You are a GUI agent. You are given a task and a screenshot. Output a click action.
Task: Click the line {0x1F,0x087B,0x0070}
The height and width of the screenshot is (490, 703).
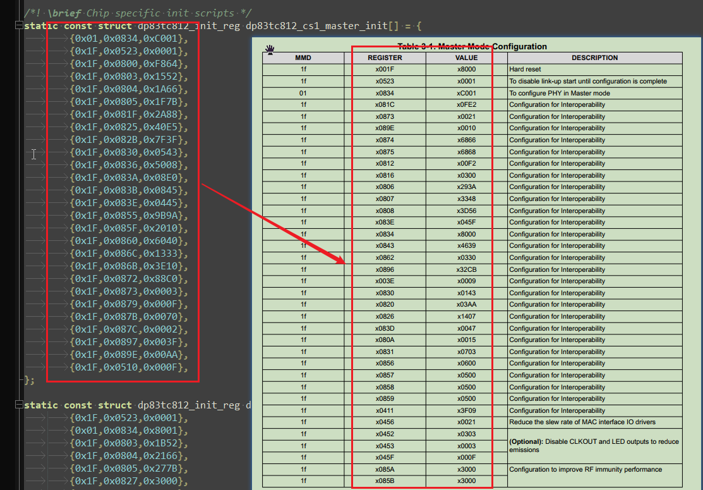tap(129, 317)
